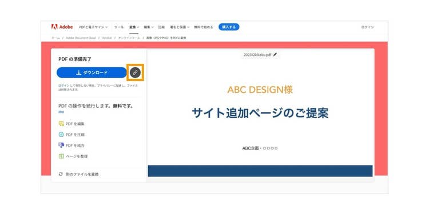The image size is (429, 214).
Task: Click 別のファイルを変換
Action: [x=79, y=174]
